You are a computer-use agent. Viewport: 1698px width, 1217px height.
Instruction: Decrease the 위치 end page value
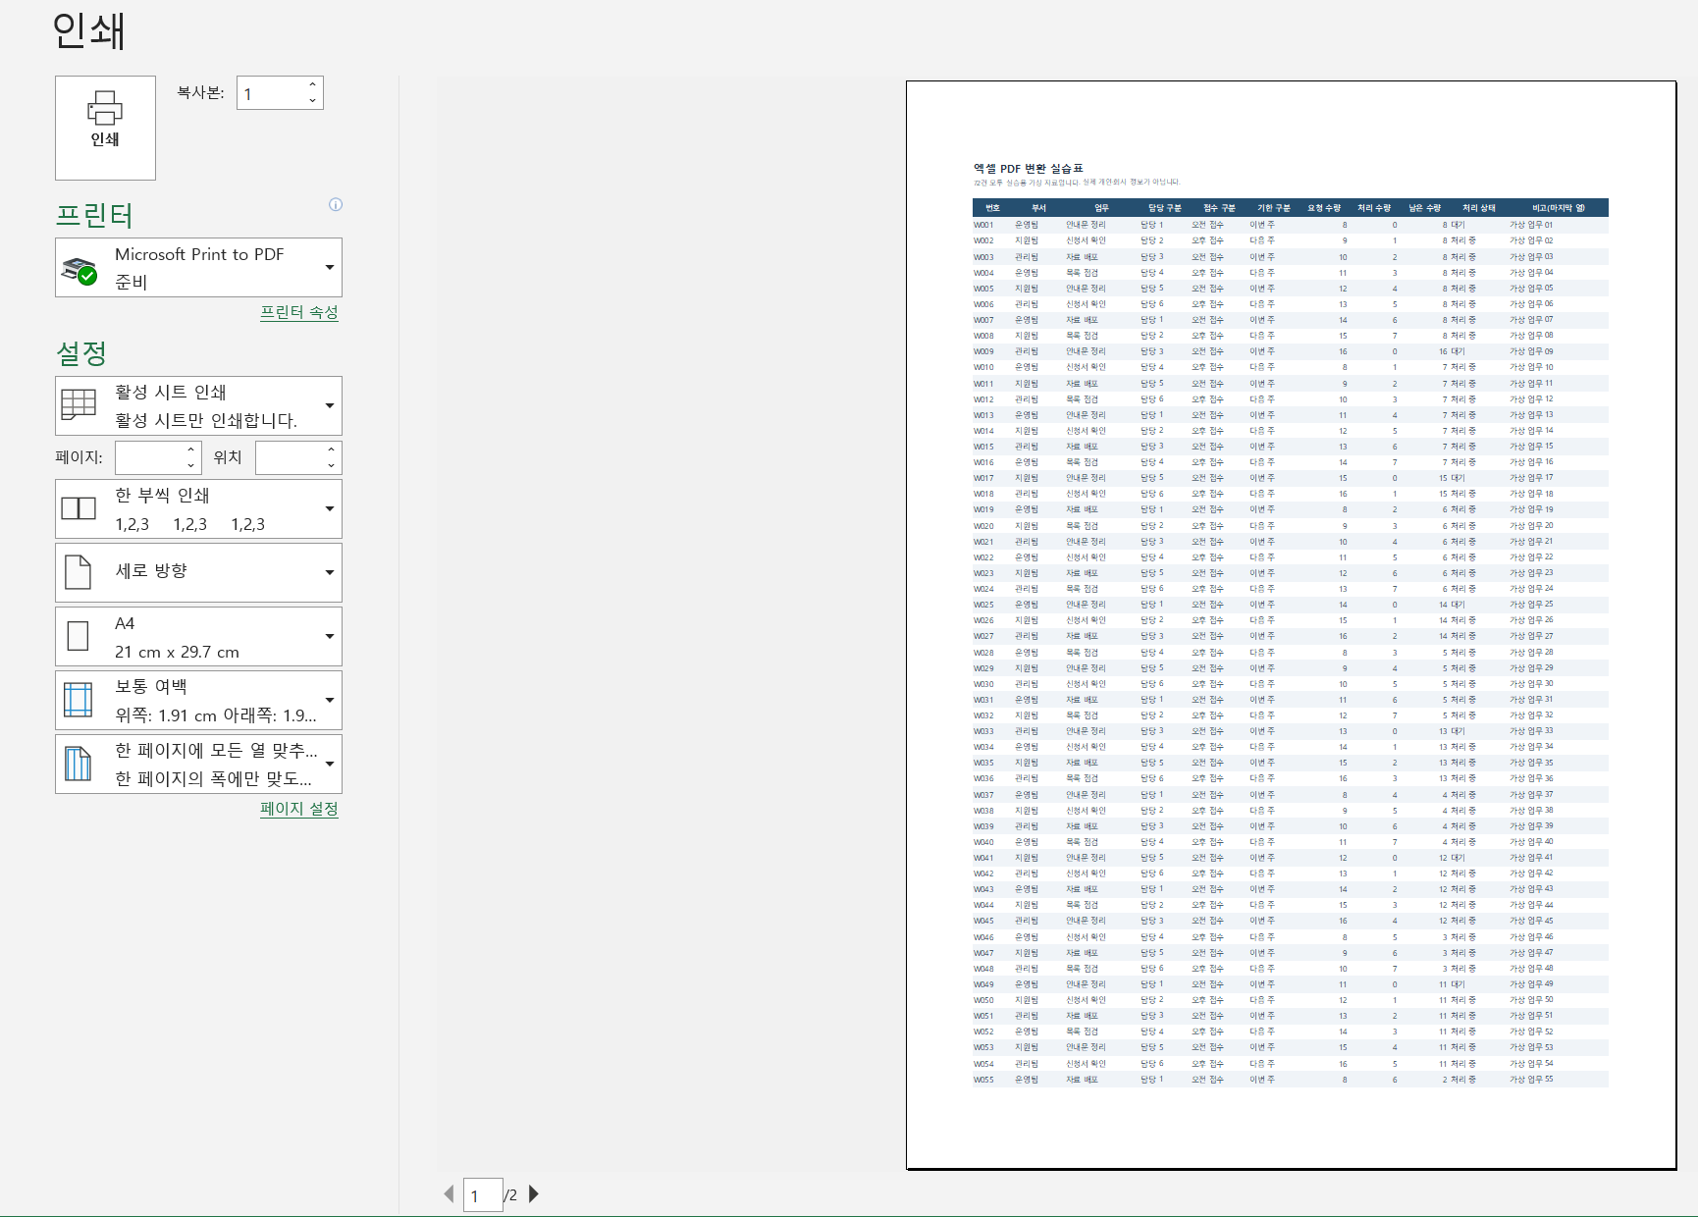[x=332, y=465]
